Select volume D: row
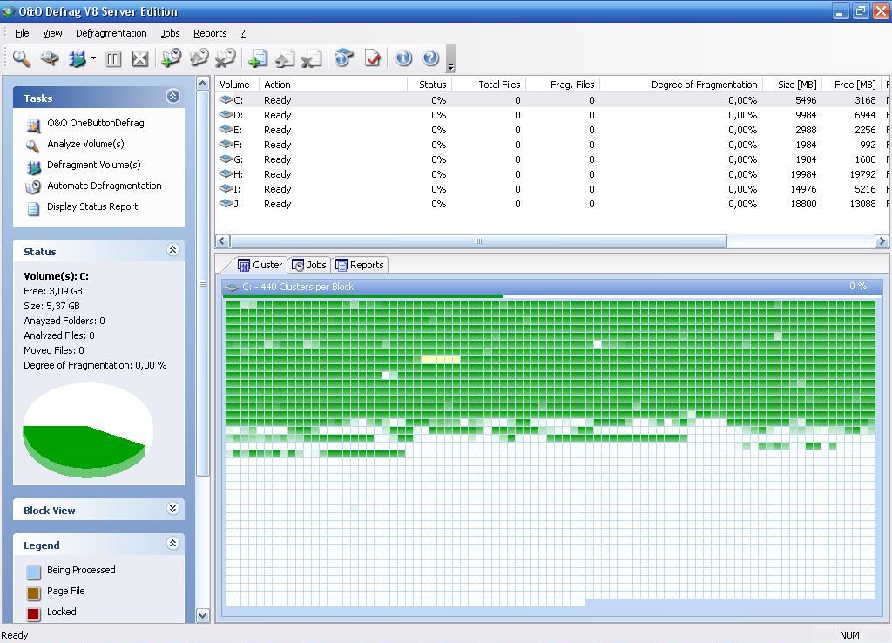 [551, 115]
